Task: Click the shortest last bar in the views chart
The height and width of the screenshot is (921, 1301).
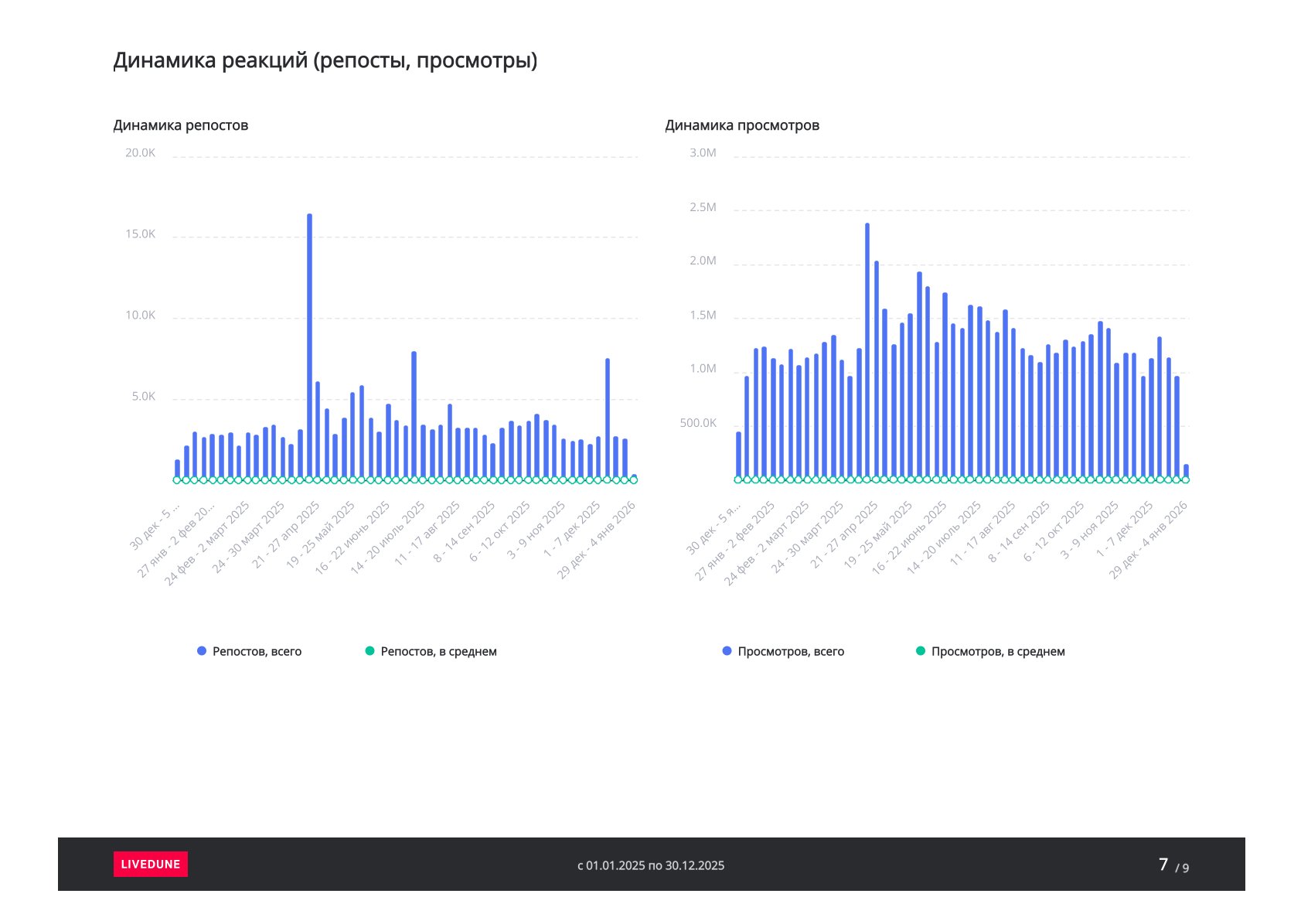Action: pos(1186,471)
